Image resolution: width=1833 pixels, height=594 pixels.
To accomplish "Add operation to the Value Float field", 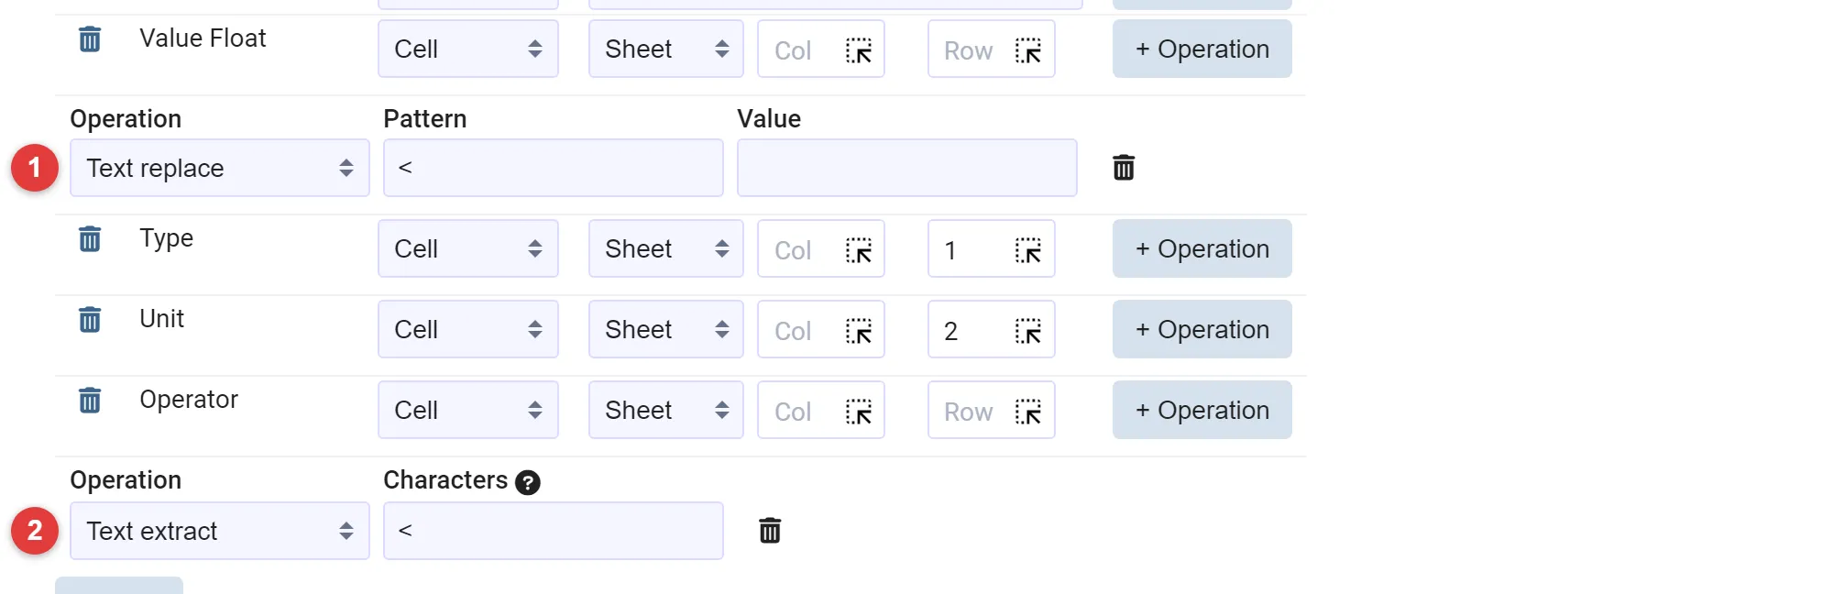I will pyautogui.click(x=1202, y=49).
